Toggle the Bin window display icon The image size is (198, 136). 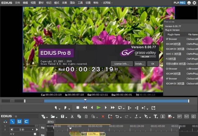pos(179,116)
